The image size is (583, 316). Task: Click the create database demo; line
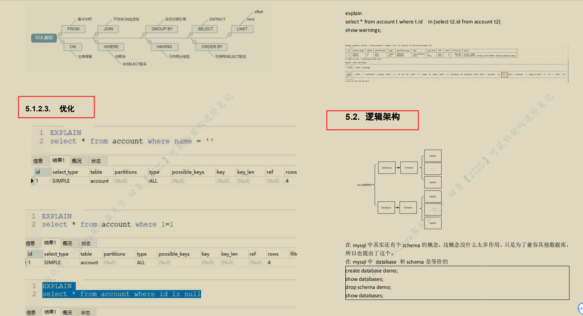[x=372, y=271]
